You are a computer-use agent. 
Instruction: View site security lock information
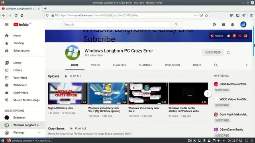tap(53, 15)
